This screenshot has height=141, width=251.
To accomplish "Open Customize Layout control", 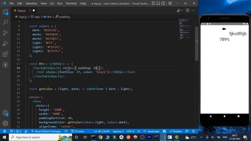I will (170, 4).
